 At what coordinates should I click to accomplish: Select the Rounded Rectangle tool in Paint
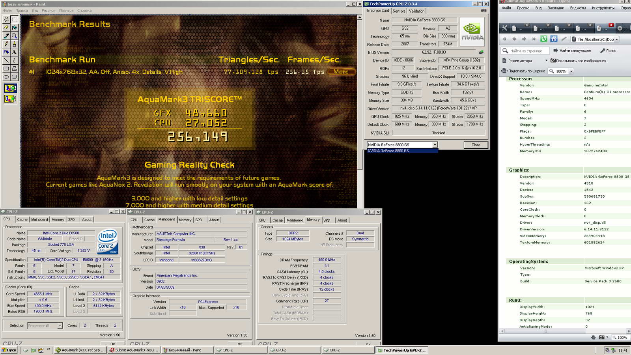15,77
